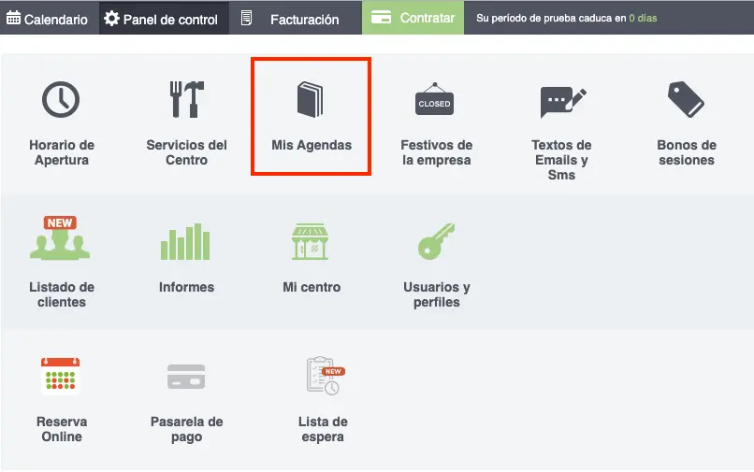View the Informes bar chart icon
Screen dimensions: 754x472
coord(185,241)
